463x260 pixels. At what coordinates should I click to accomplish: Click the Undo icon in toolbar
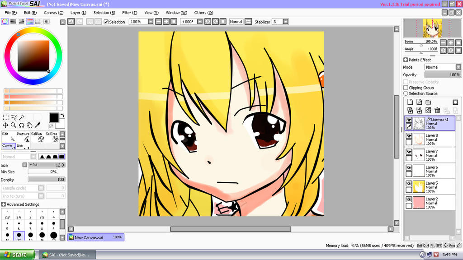coord(71,22)
